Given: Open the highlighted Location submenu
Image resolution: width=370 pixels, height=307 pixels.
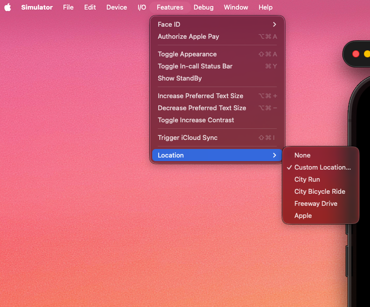Looking at the screenshot, I should [217, 156].
